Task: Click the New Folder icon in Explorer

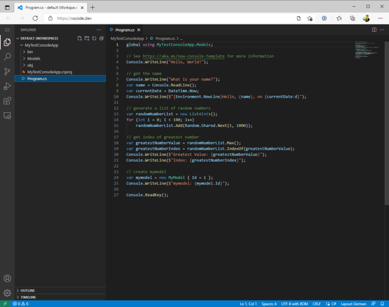Action: pos(86,38)
